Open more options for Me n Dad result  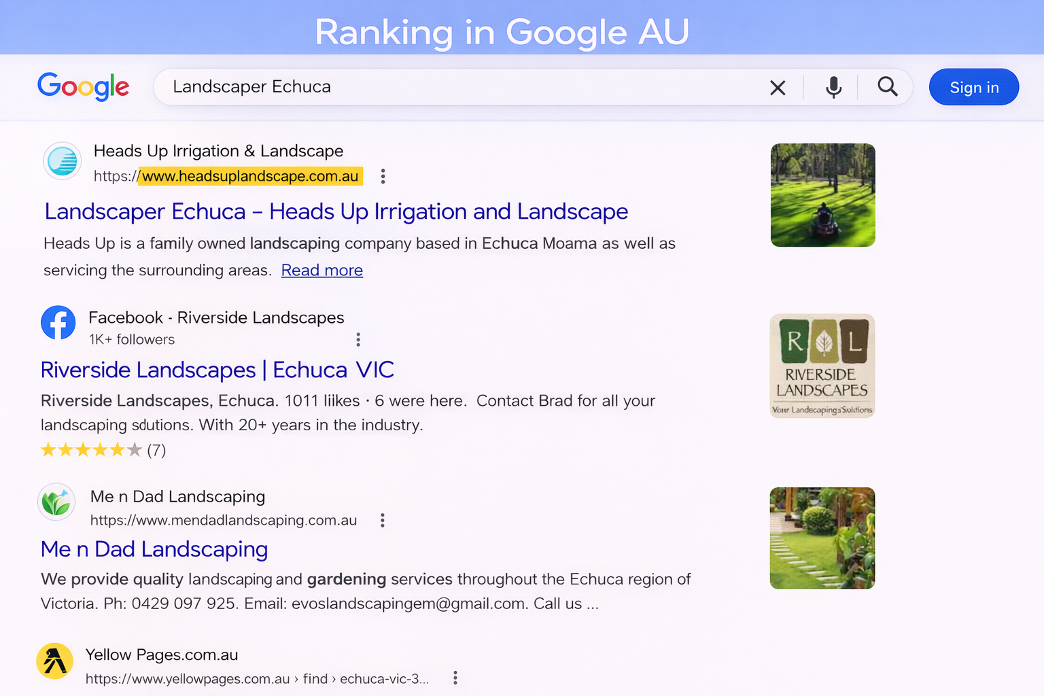[x=383, y=521]
